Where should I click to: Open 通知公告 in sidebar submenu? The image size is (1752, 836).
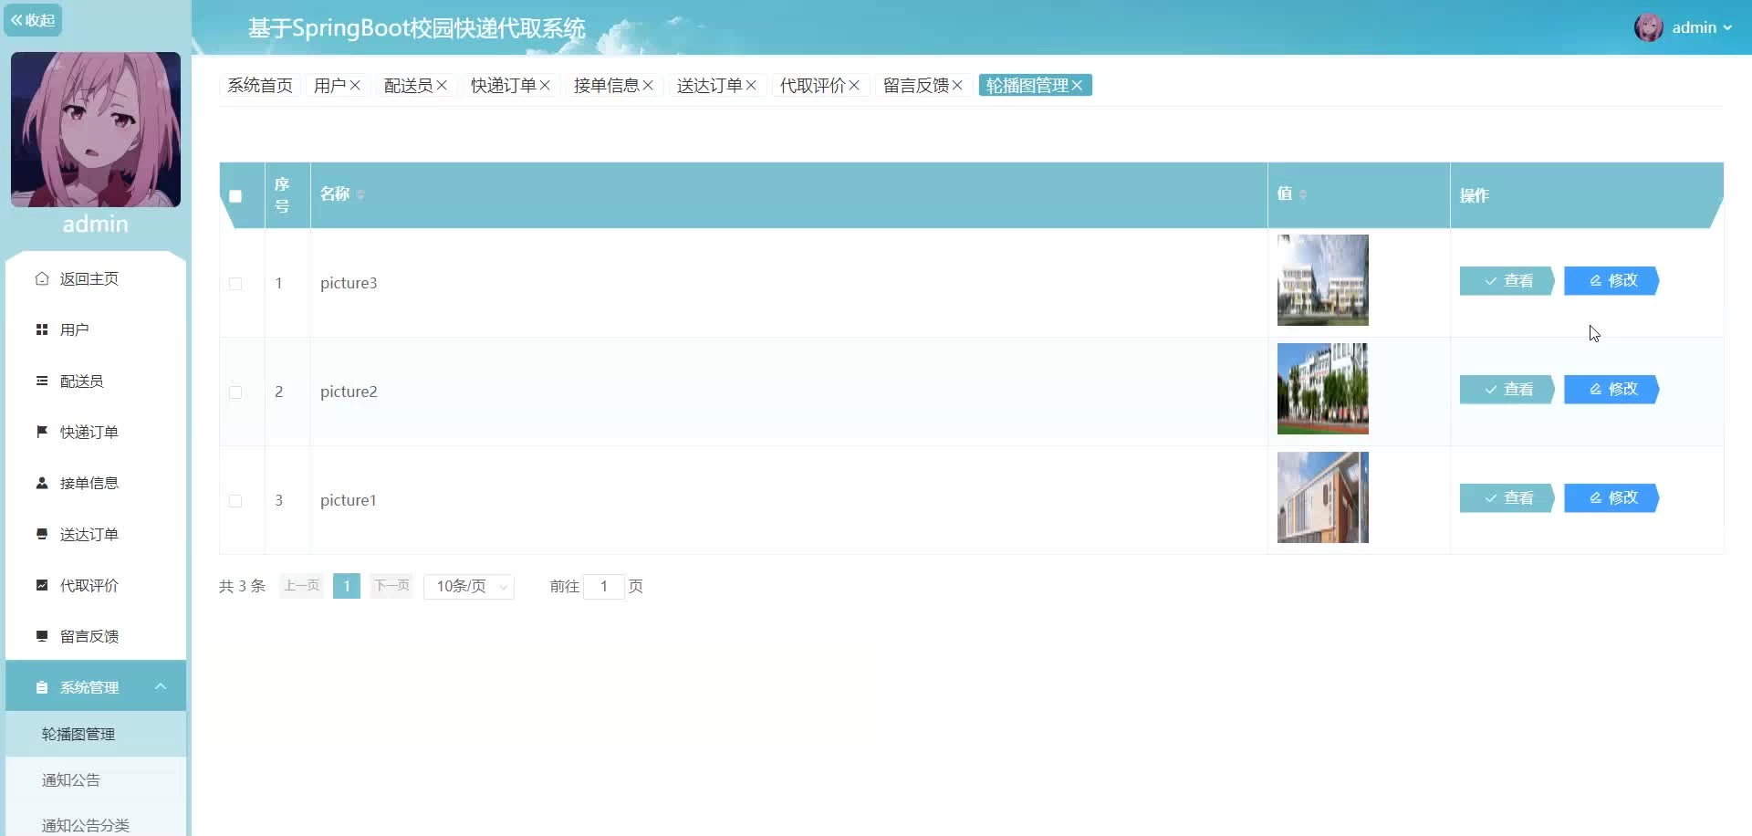pos(96,779)
